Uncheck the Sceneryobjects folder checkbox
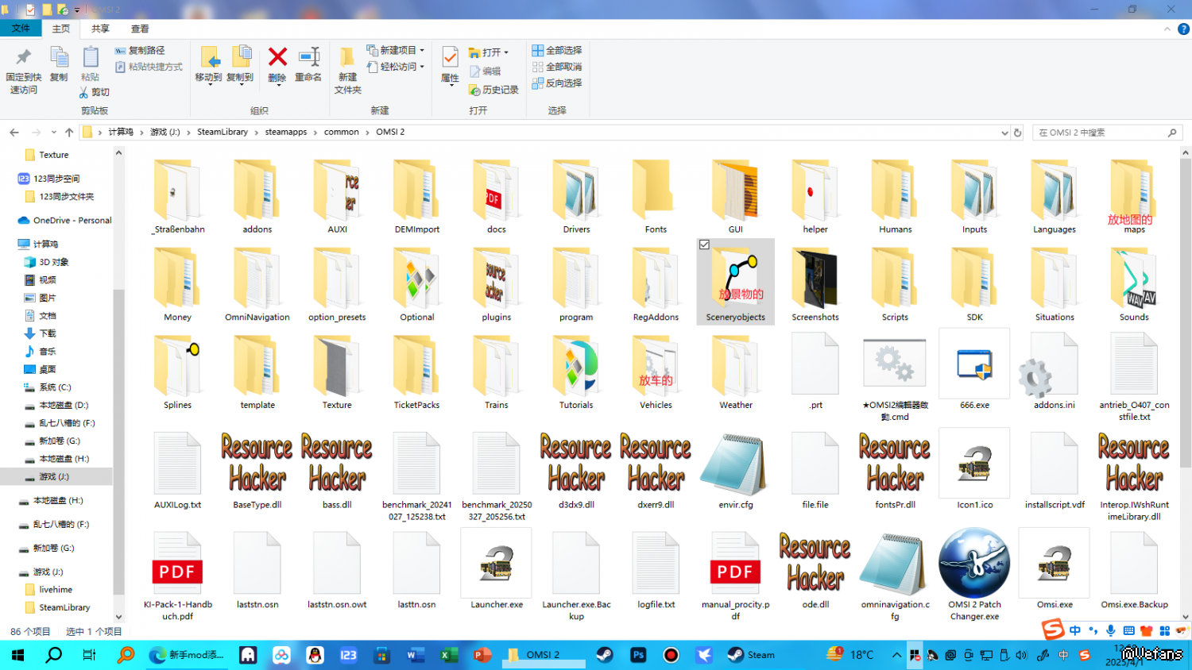1192x670 pixels. tap(704, 245)
